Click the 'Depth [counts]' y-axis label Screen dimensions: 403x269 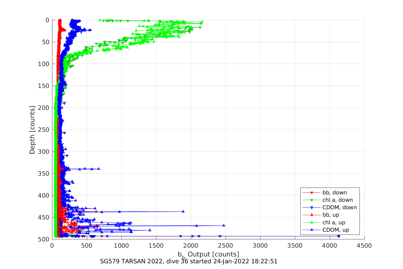[x=32, y=130]
